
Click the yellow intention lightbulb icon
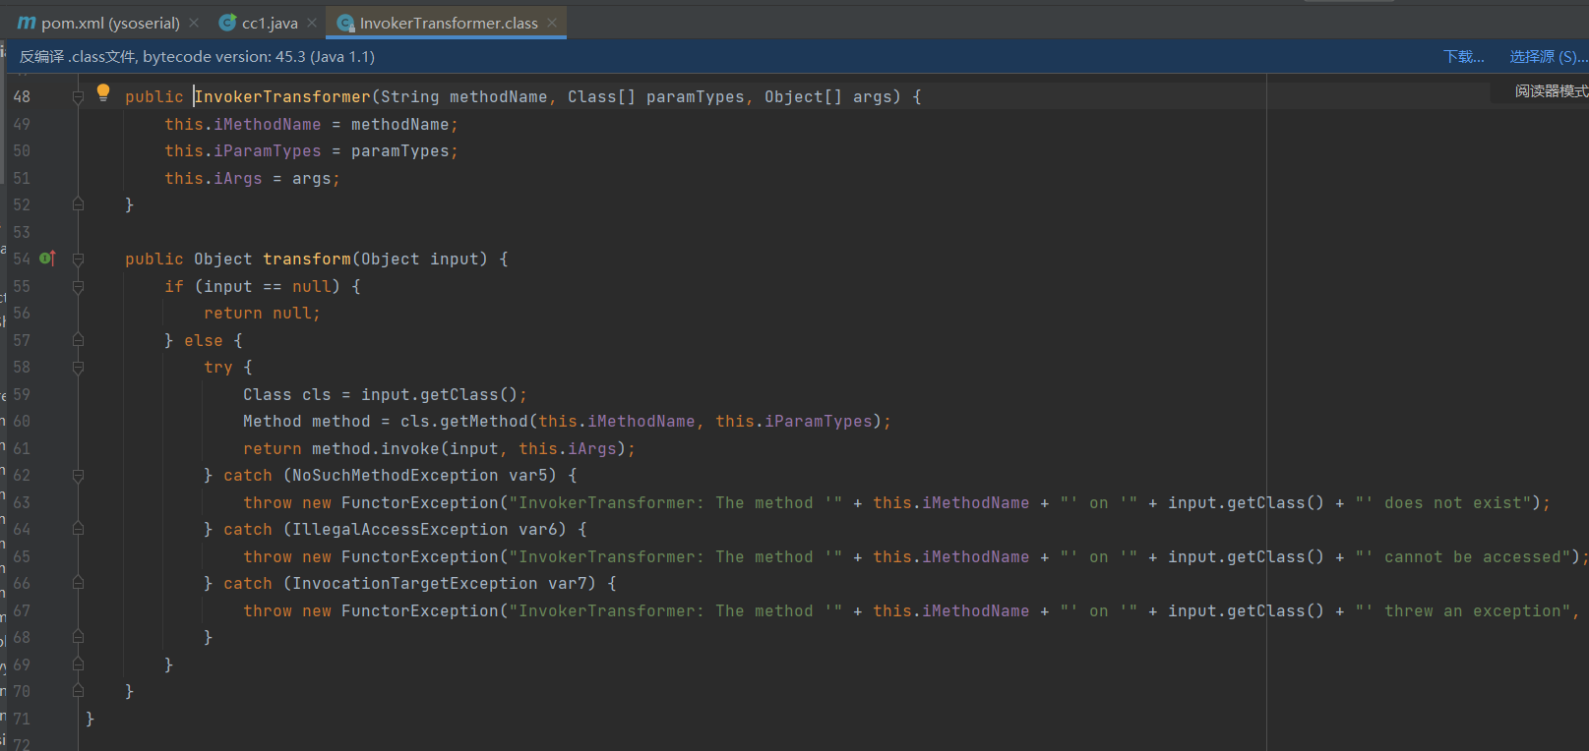tap(103, 93)
